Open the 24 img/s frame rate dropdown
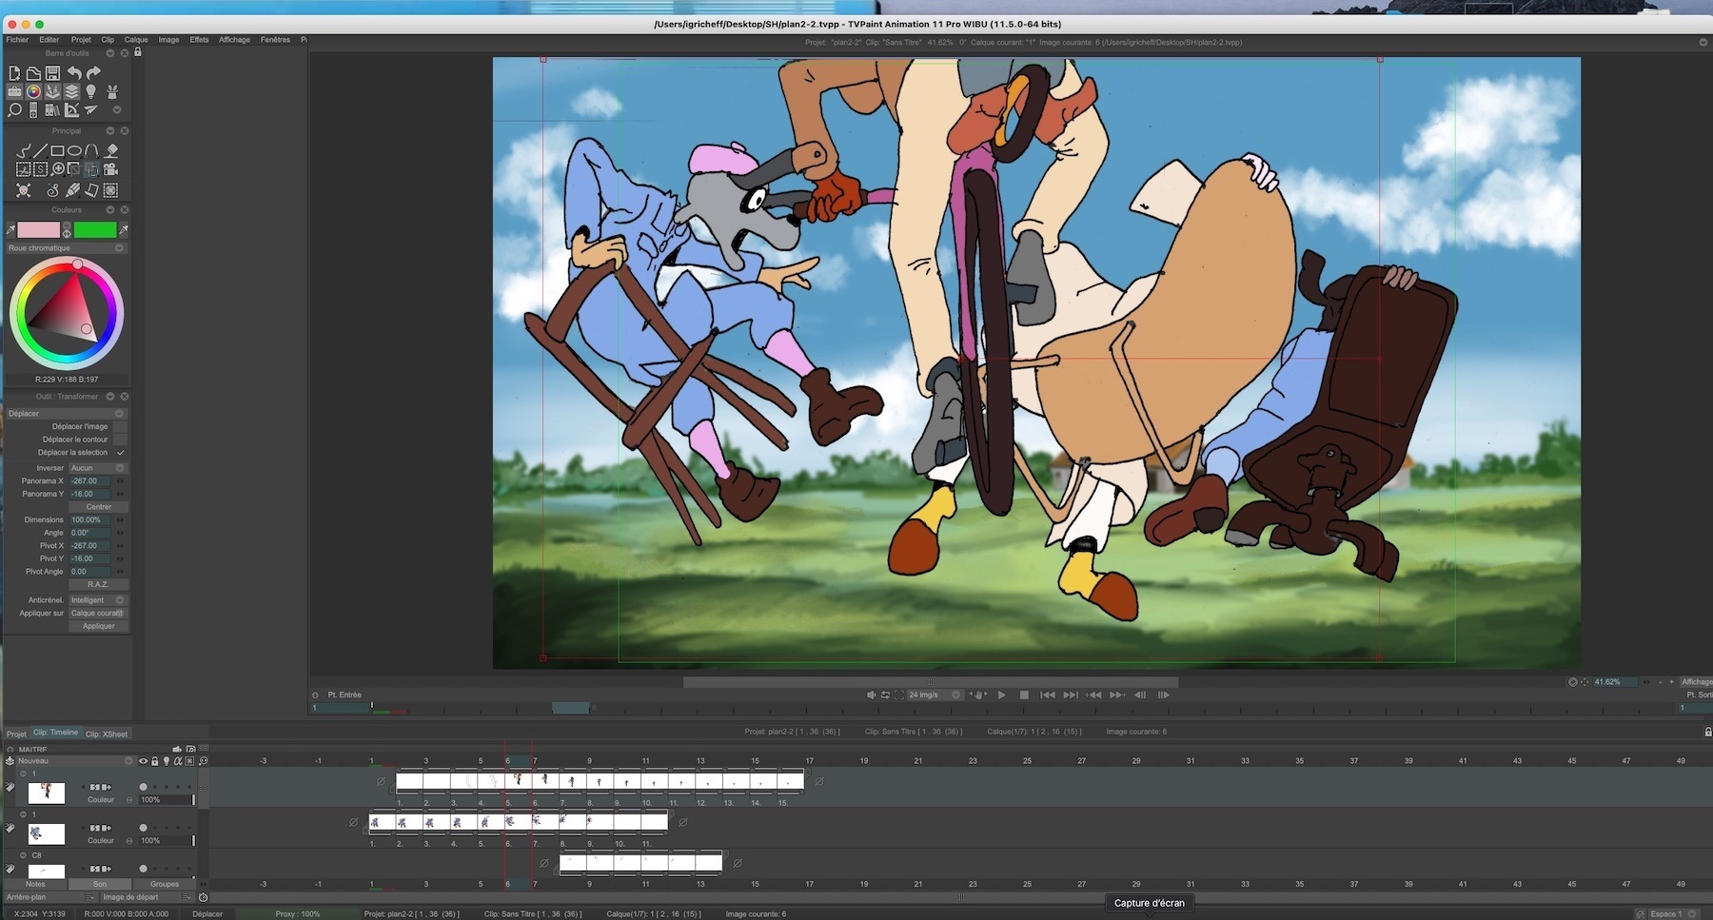This screenshot has width=1713, height=920. pos(935,695)
